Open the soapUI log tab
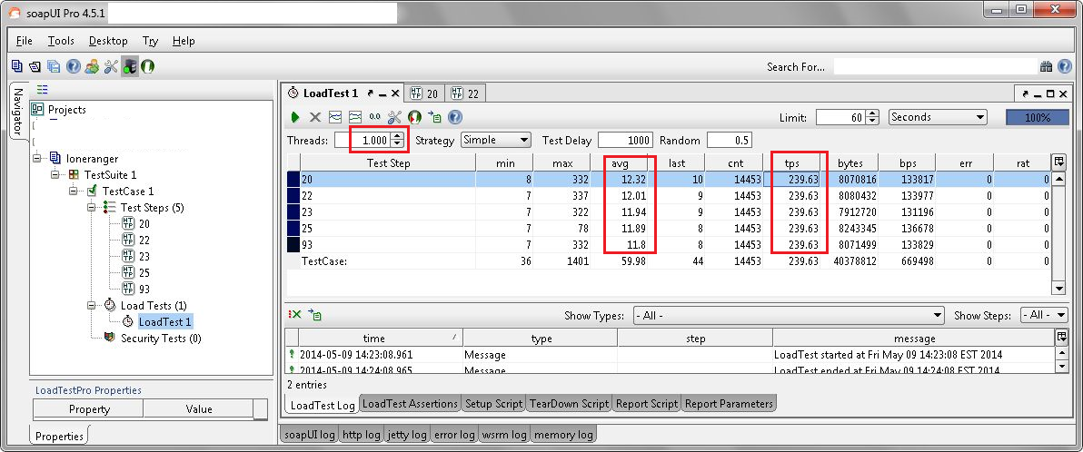1083x452 pixels. pyautogui.click(x=310, y=435)
